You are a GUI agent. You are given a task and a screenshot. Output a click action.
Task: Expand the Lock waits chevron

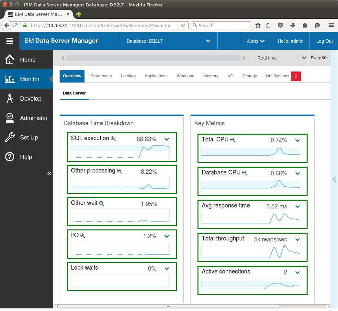(167, 269)
